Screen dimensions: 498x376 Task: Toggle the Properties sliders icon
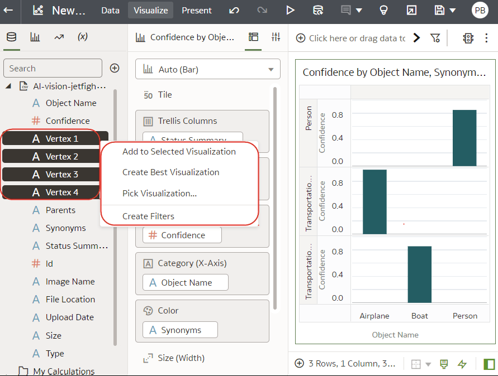(276, 37)
